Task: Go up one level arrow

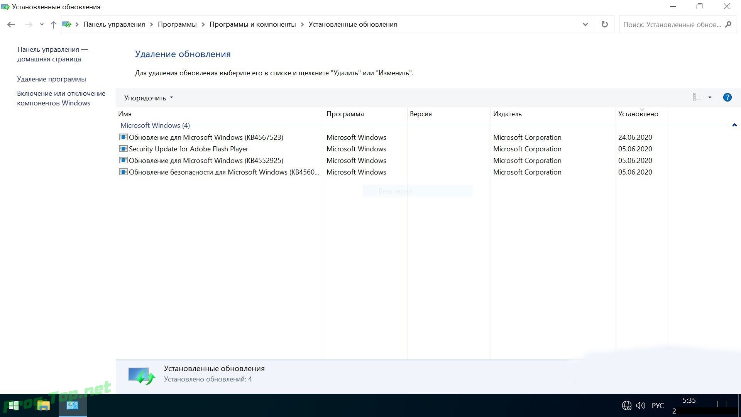Action: [x=53, y=24]
